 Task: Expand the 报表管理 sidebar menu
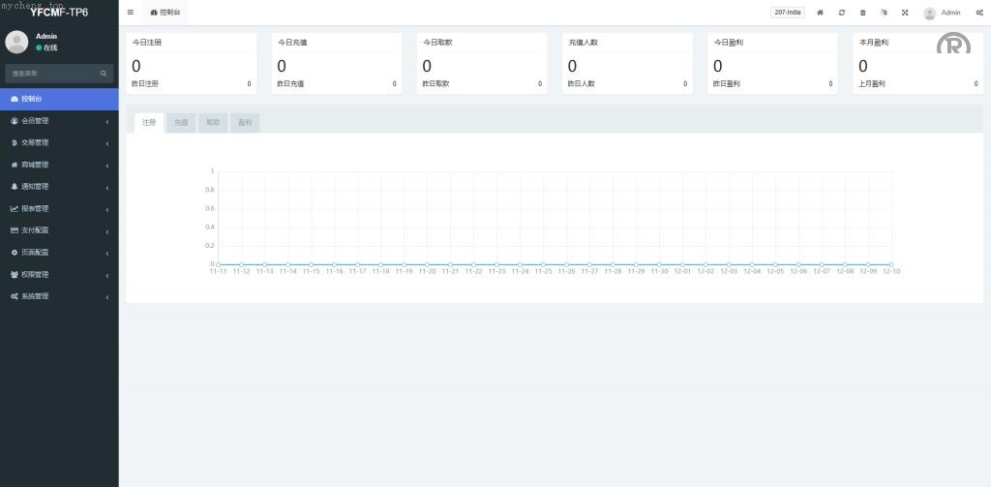click(58, 208)
